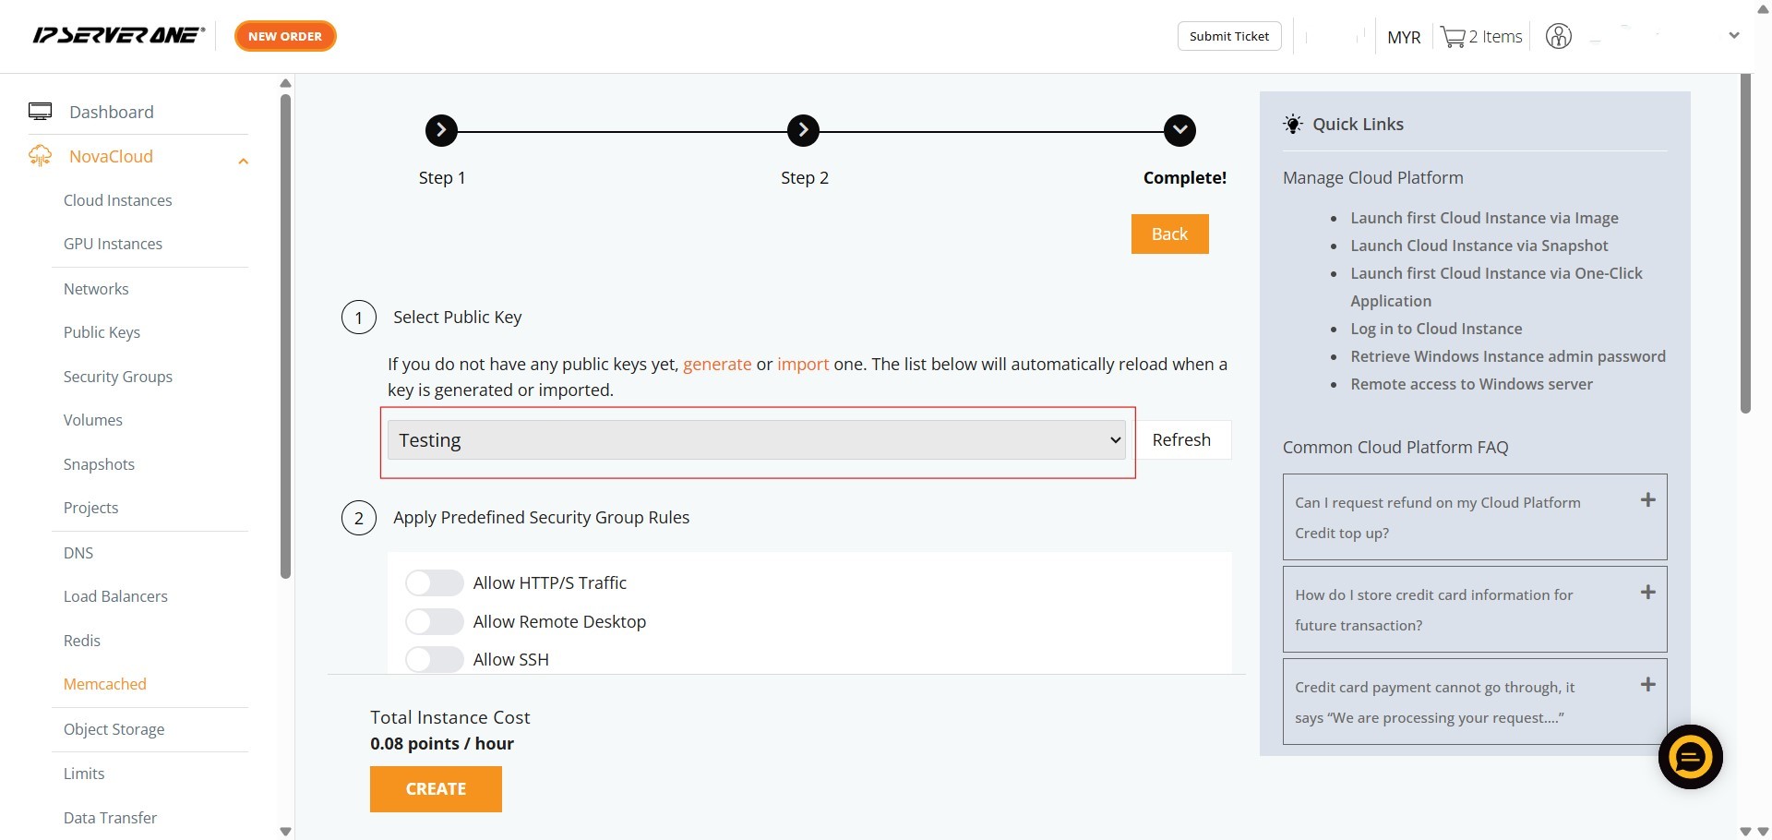Click the generate public key link
Screen dimensions: 1772x840
click(x=717, y=365)
